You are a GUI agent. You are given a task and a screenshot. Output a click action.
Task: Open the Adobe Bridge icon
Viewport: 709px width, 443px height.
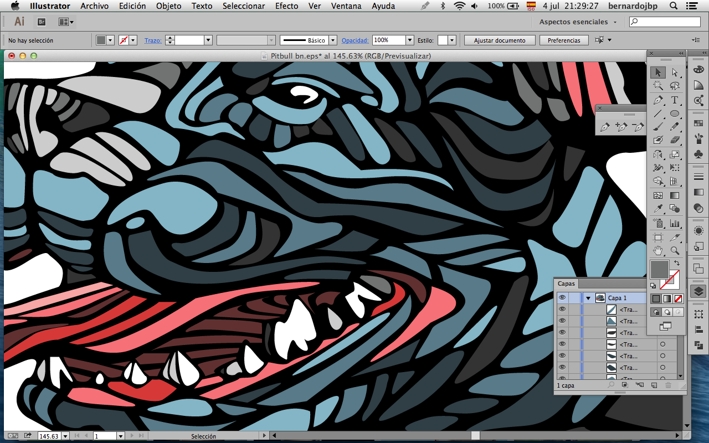pyautogui.click(x=42, y=22)
